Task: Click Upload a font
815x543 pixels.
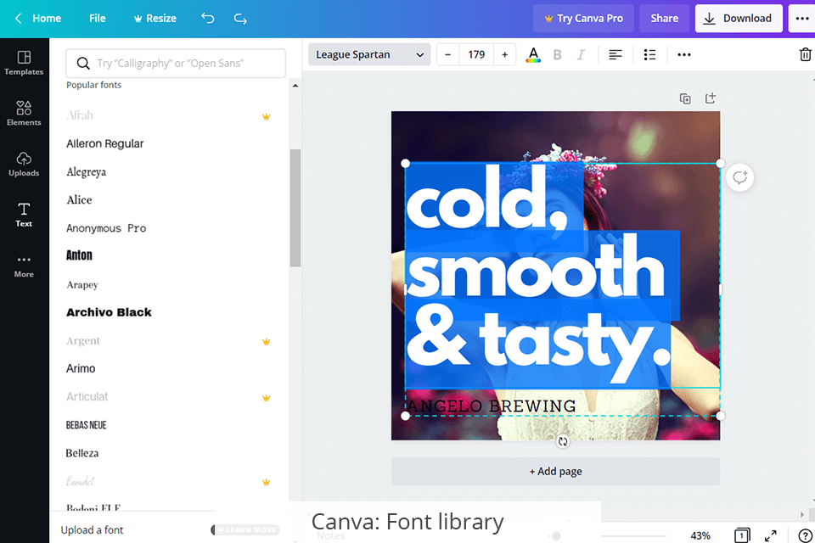Action: click(92, 530)
